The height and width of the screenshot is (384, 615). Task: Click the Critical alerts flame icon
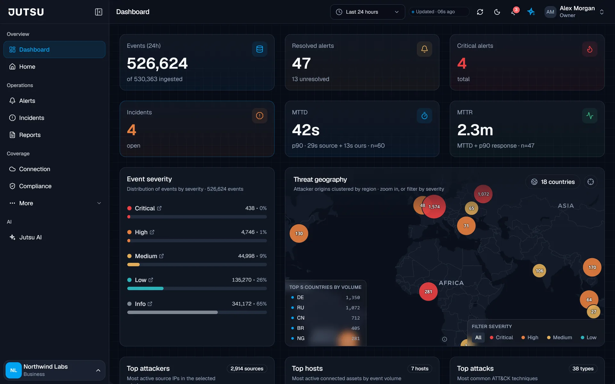point(590,49)
